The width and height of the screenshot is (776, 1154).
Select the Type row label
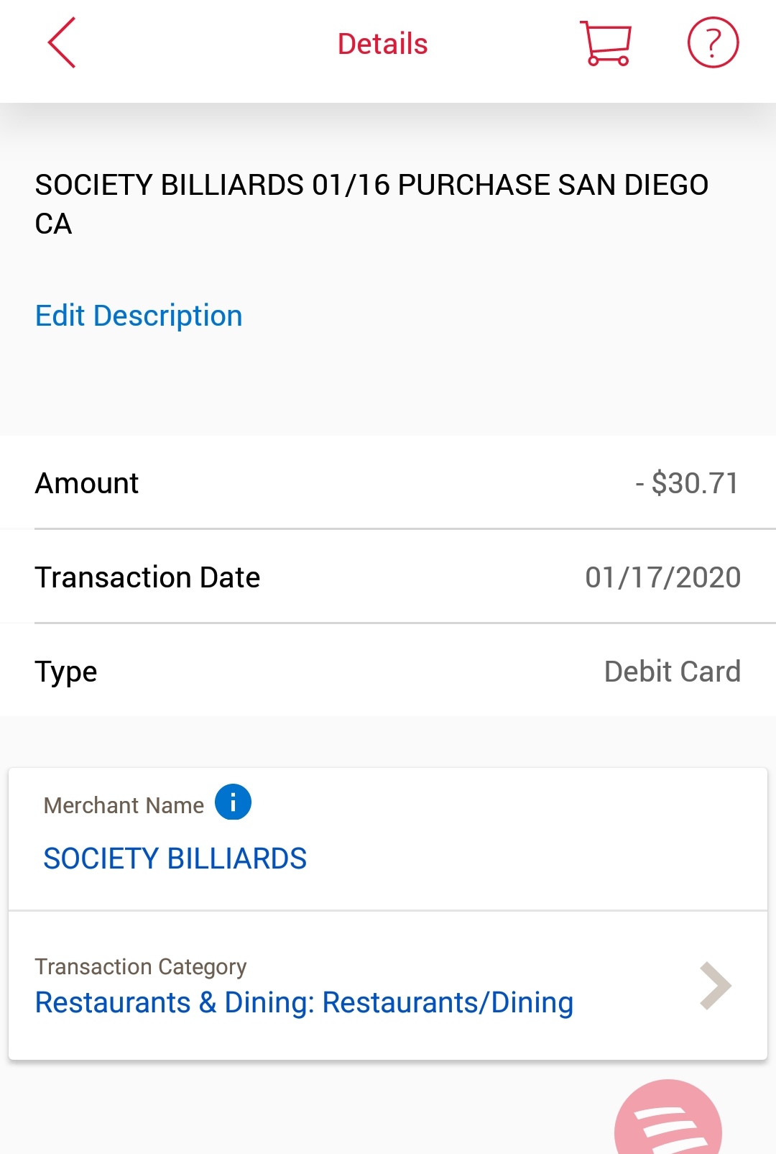(x=66, y=672)
